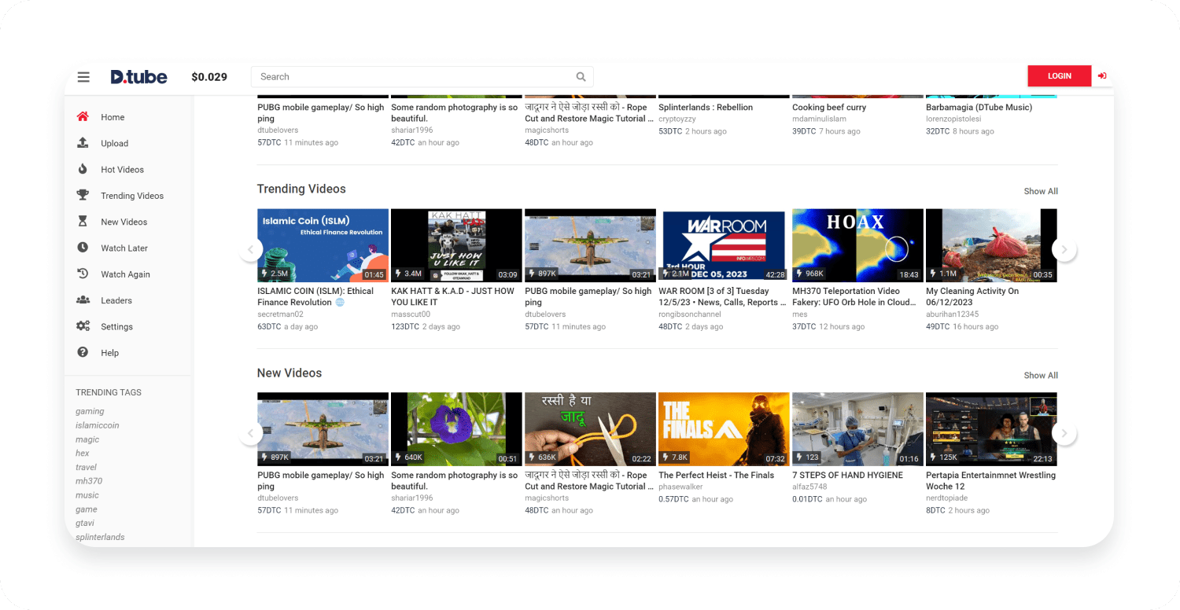The image size is (1180, 610).
Task: Open the hand hygiene hospital thumbnail
Action: pos(857,429)
